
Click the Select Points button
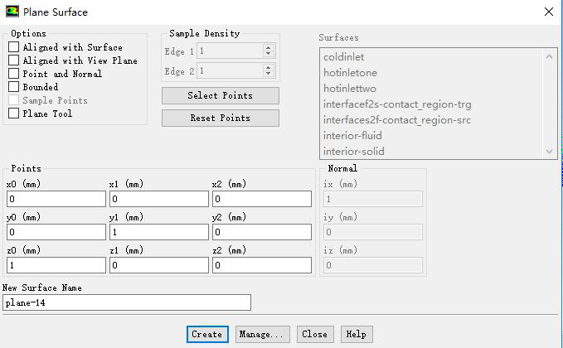point(220,96)
